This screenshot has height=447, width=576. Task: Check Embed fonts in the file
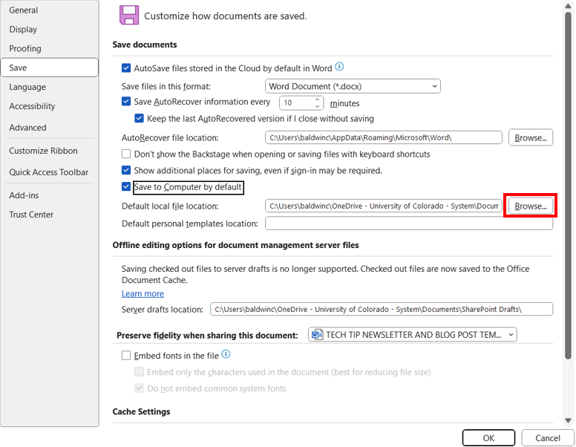(x=126, y=356)
